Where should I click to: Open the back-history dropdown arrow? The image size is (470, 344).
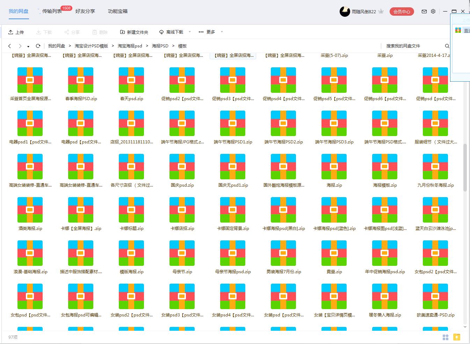pyautogui.click(x=28, y=46)
